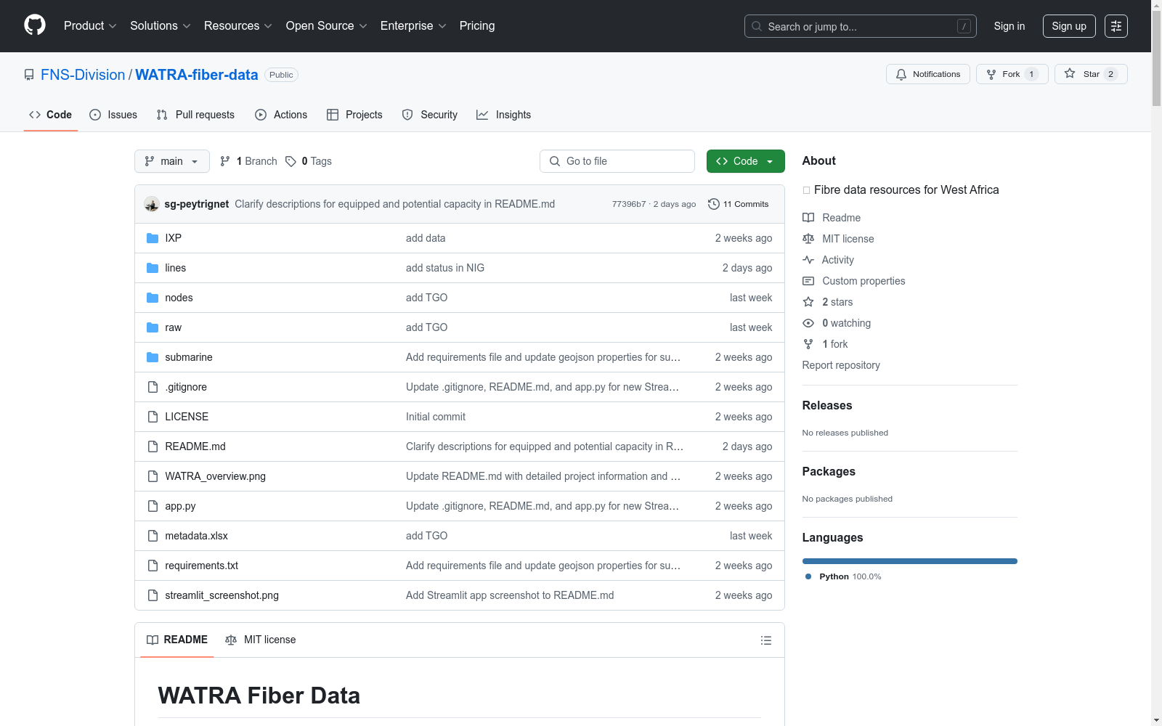Click the metadata.xlsx file icon
Screen dimensions: 1162x726
[153, 536]
